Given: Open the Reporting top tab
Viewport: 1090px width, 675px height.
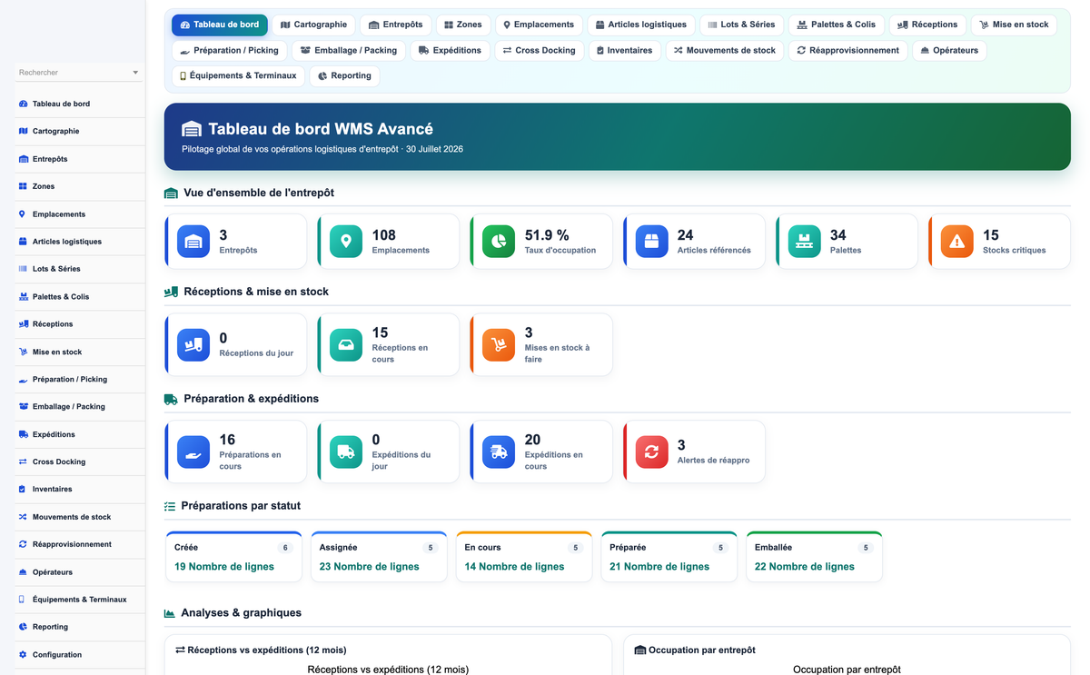Looking at the screenshot, I should (x=344, y=75).
